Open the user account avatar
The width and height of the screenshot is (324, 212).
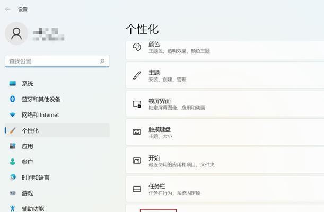point(16,33)
